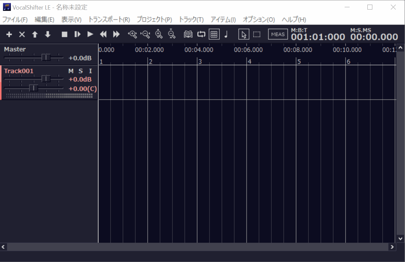Toggle the I button on Track001

[90, 71]
